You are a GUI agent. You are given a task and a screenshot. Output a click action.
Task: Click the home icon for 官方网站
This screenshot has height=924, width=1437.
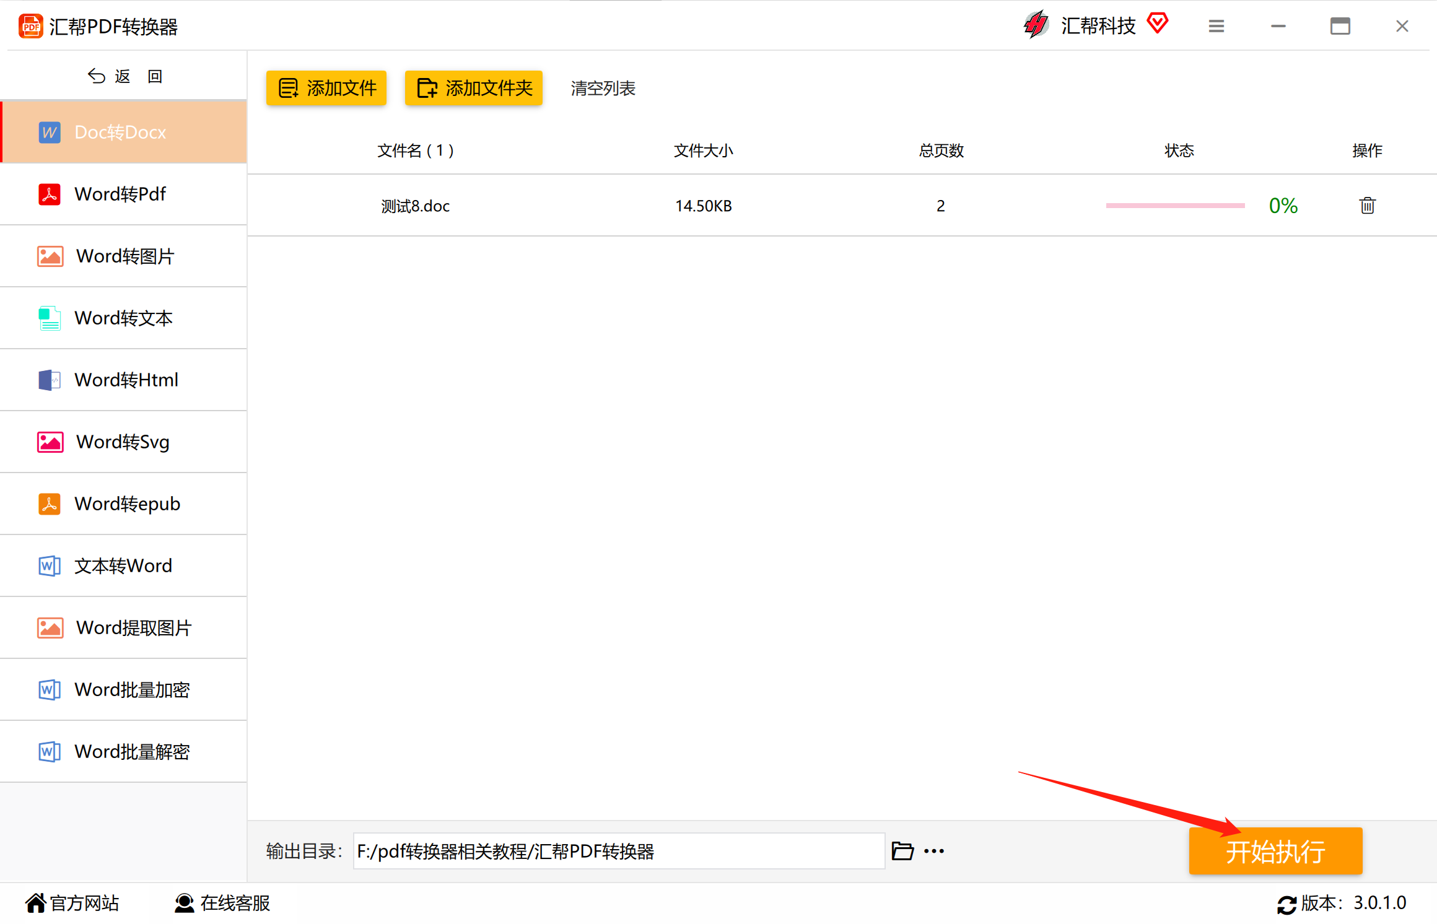pyautogui.click(x=36, y=904)
